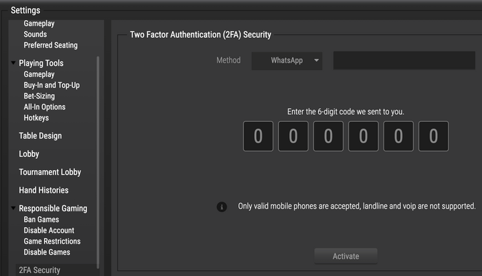482x276 pixels.
Task: Collapse the Responsible Gaming section
Action: (13, 208)
